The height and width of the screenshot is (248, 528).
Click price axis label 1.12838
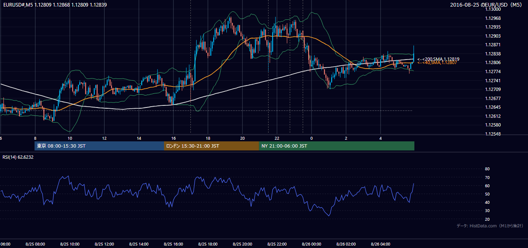point(493,54)
